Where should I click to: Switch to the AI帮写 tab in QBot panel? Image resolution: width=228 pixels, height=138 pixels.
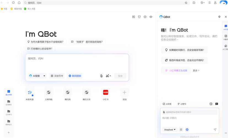pos(182,104)
